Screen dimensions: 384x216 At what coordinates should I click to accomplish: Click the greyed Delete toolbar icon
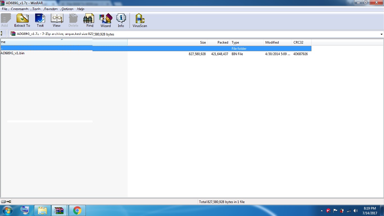point(73,21)
